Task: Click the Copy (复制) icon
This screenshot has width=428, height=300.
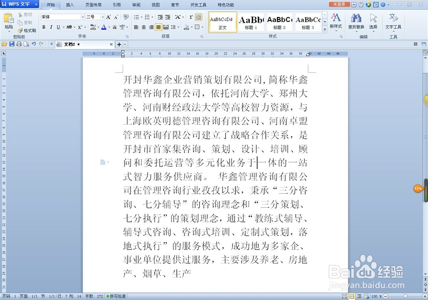Action: [20, 23]
